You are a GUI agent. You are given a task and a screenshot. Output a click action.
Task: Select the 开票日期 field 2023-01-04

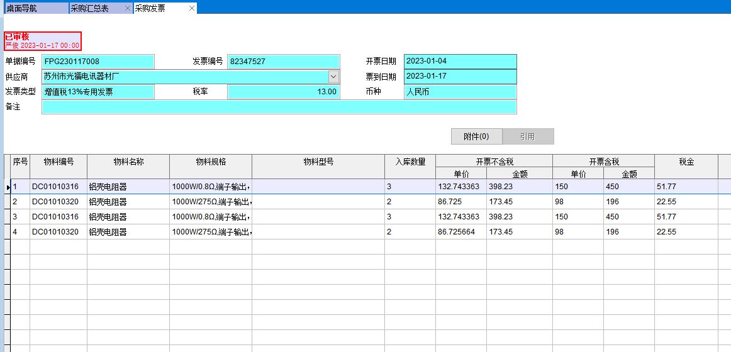point(460,62)
